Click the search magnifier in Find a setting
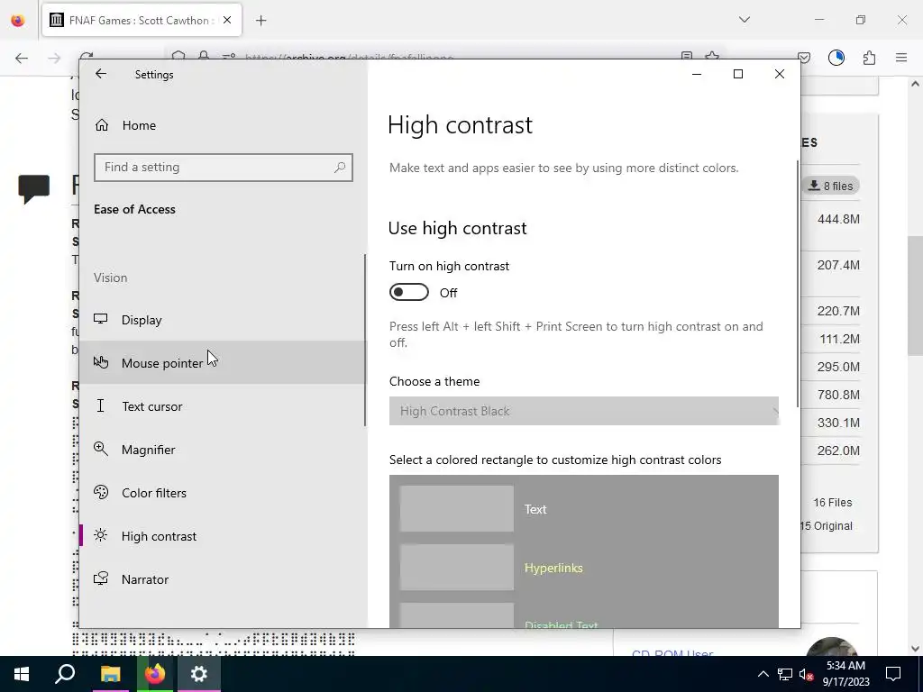Viewport: 923px width, 692px height. pos(340,168)
